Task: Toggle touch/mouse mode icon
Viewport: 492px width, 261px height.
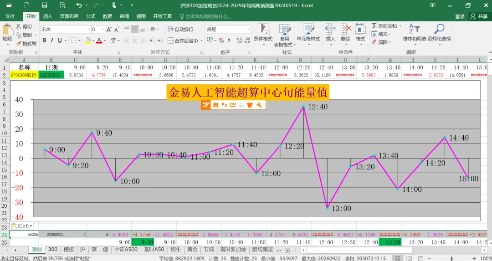Action: [114, 5]
